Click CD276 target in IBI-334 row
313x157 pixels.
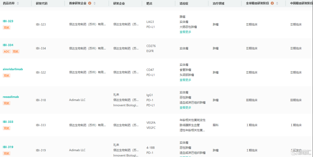pyautogui.click(x=151, y=46)
